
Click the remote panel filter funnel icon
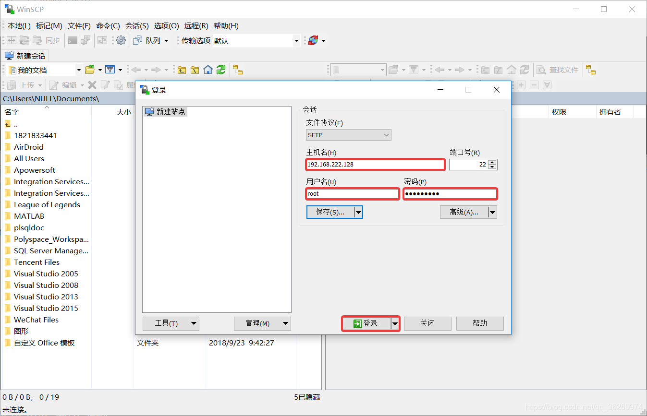coord(414,70)
